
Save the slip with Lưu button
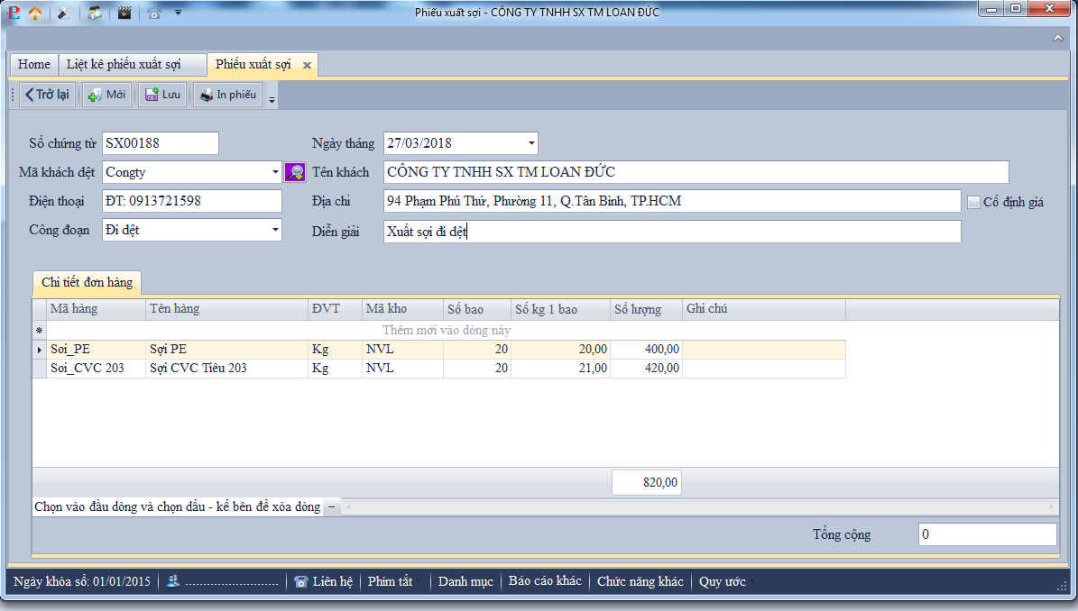(162, 95)
